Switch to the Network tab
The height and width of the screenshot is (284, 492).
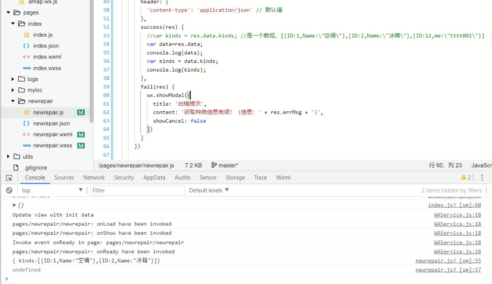(x=94, y=177)
